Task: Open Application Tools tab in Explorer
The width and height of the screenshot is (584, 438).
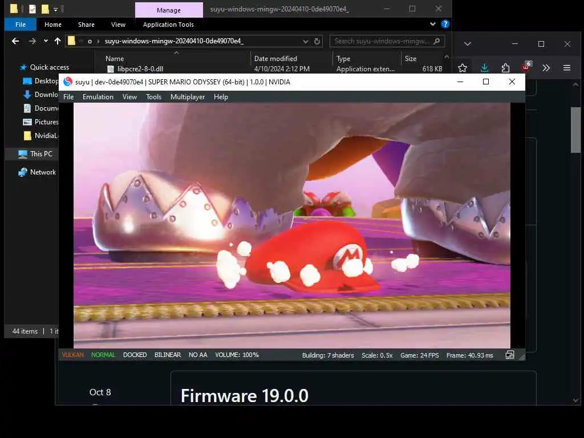Action: point(168,25)
